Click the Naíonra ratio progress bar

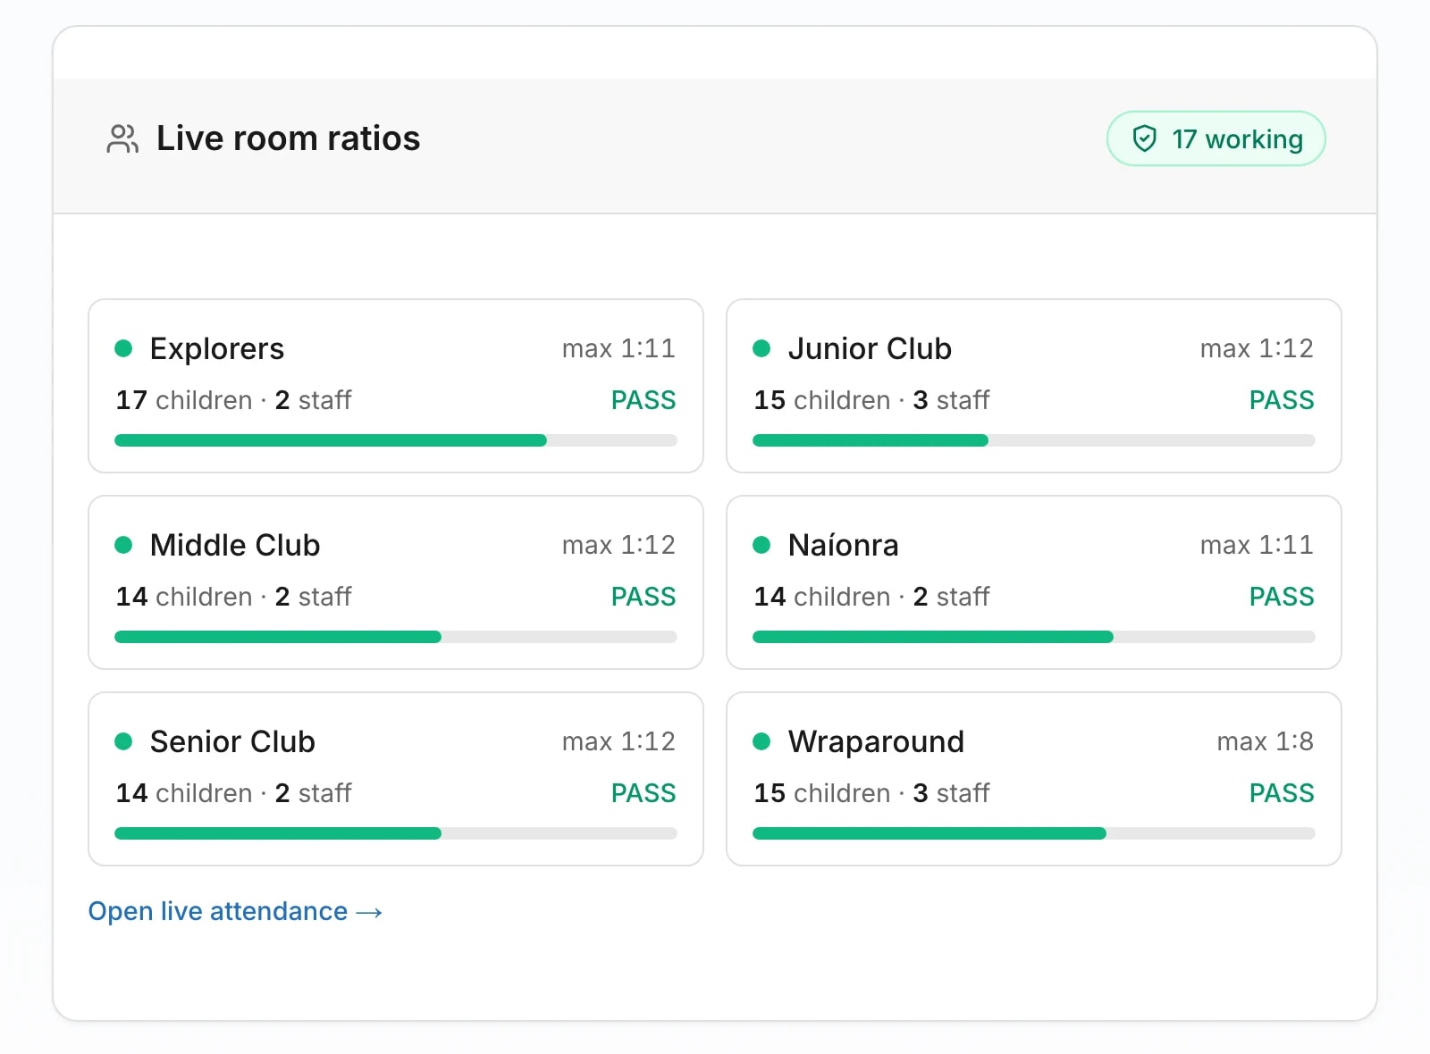[x=1034, y=637]
